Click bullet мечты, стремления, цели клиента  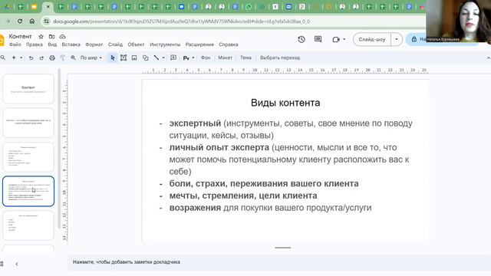(243, 195)
